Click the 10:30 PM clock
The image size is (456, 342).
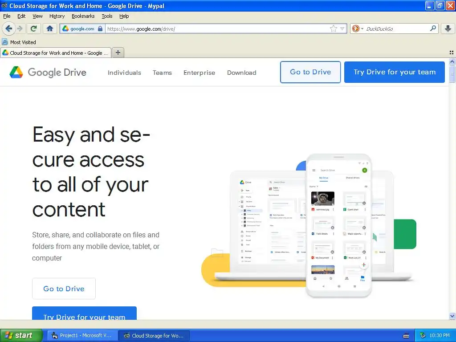pos(440,335)
